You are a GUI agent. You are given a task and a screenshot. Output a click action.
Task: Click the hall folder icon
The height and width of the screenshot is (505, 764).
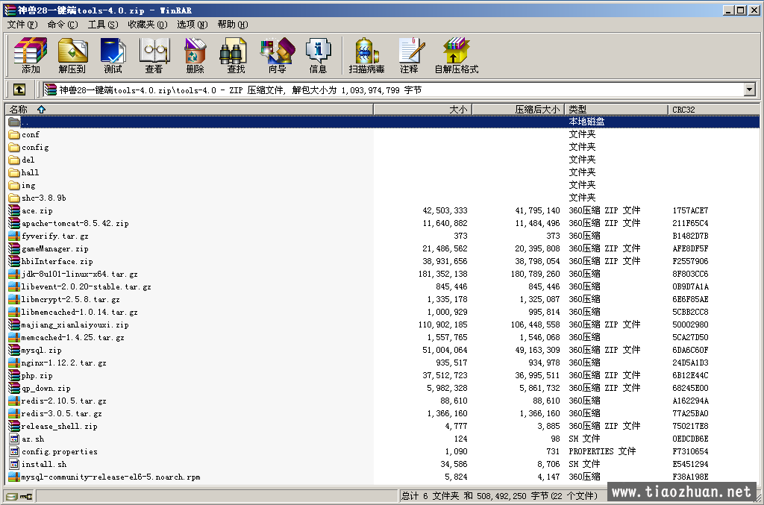coord(14,172)
